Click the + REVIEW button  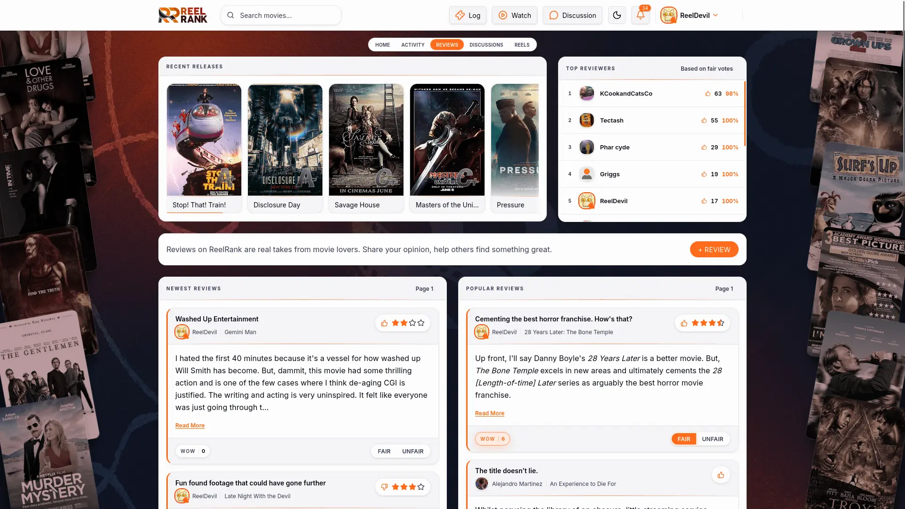(714, 249)
